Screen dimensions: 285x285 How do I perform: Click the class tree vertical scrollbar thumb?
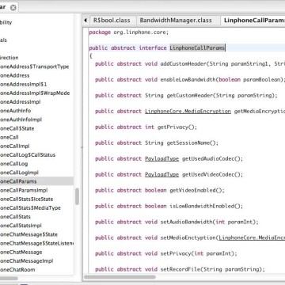pyautogui.click(x=77, y=196)
